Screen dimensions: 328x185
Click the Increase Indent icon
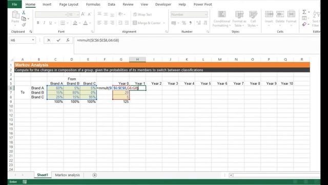coord(127,23)
